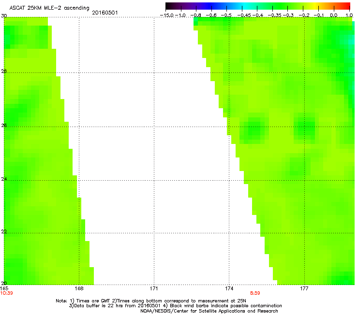Click the latitude label 30
This screenshot has height=314, width=358.
[4, 16]
